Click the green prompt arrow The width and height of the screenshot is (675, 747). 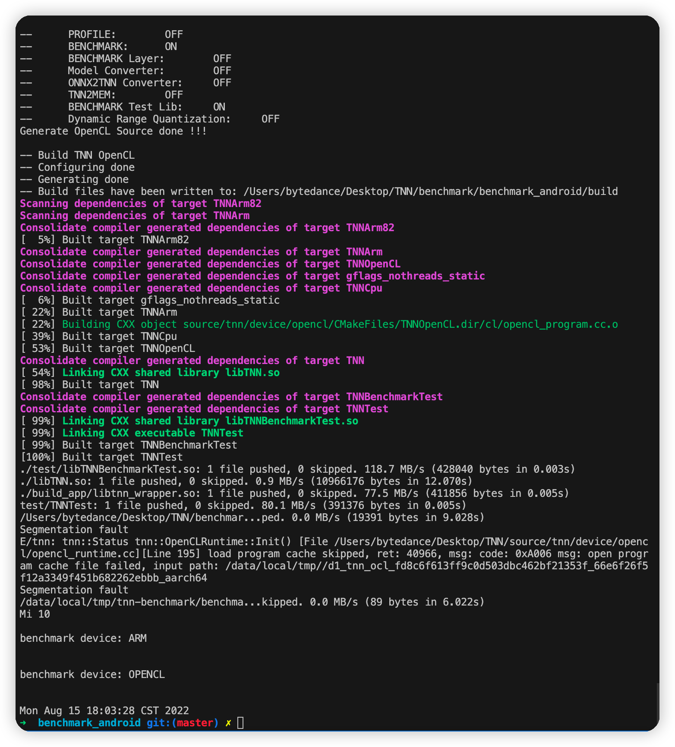(23, 723)
